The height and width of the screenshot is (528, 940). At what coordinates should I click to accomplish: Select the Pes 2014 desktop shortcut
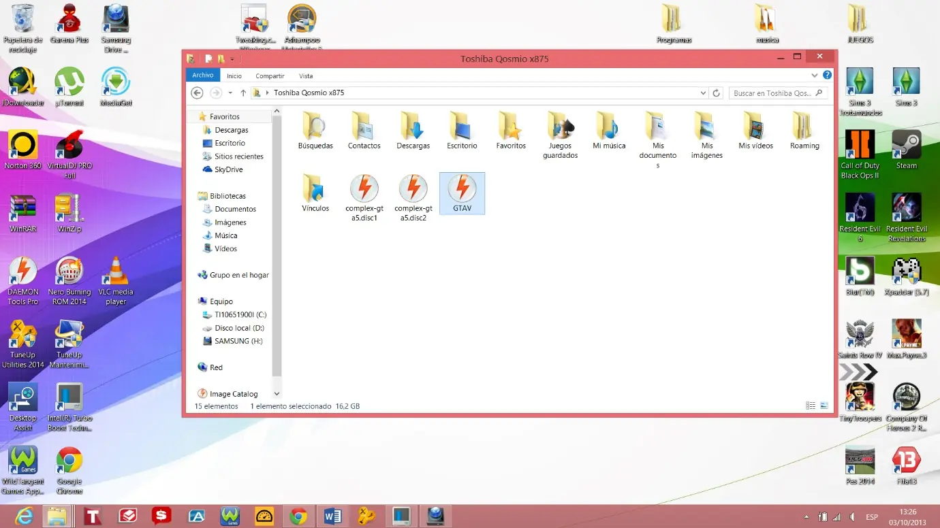860,465
